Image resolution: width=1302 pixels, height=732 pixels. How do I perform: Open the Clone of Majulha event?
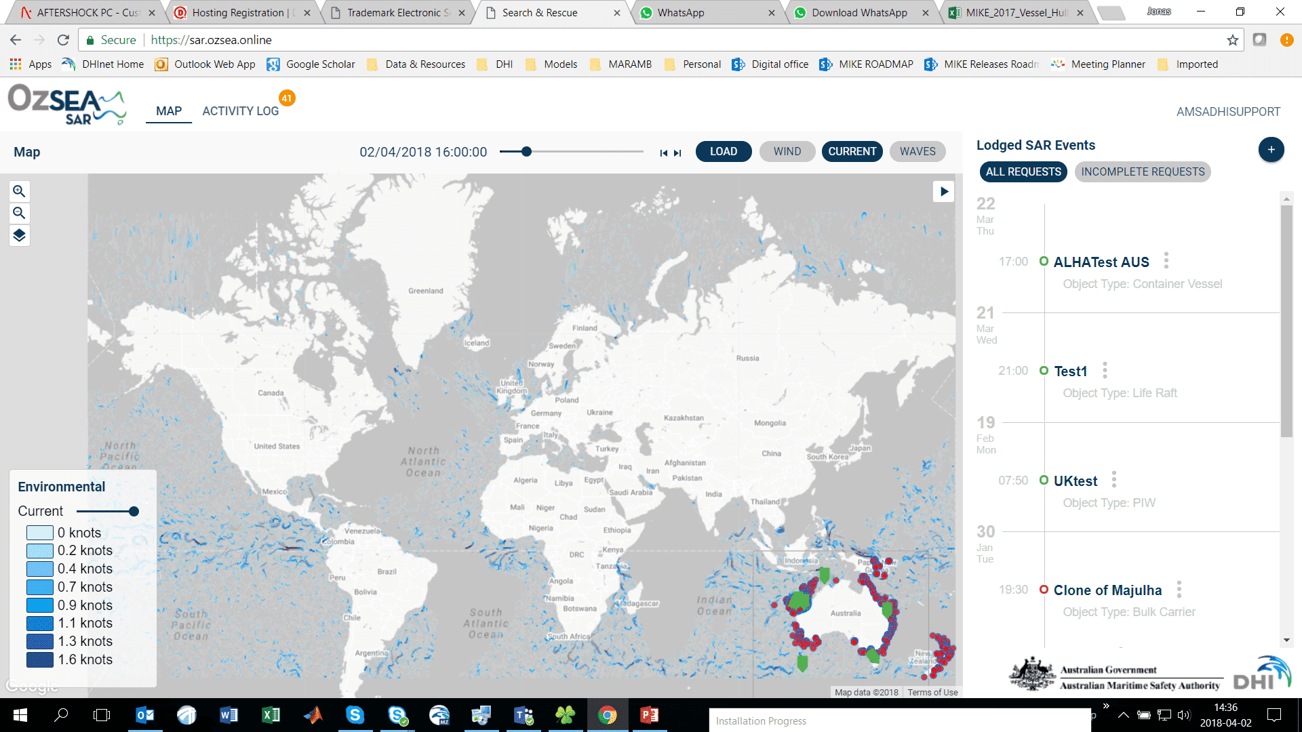point(1107,590)
